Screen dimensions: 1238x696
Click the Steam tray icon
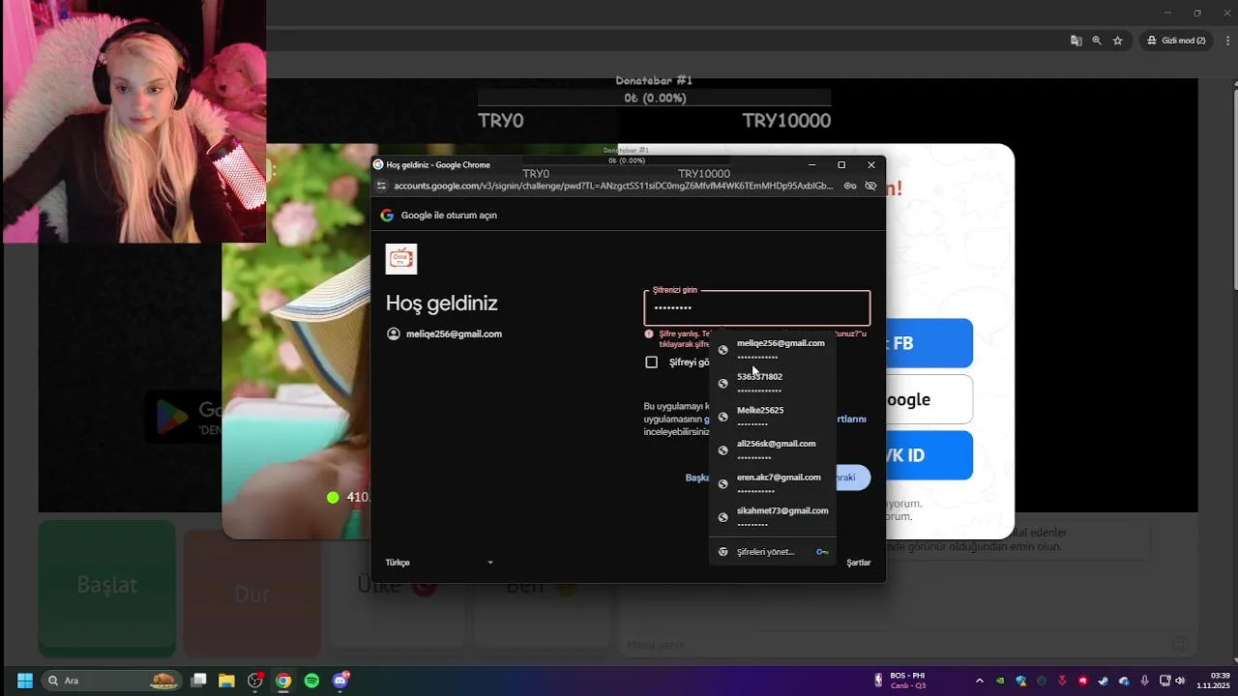click(1104, 681)
